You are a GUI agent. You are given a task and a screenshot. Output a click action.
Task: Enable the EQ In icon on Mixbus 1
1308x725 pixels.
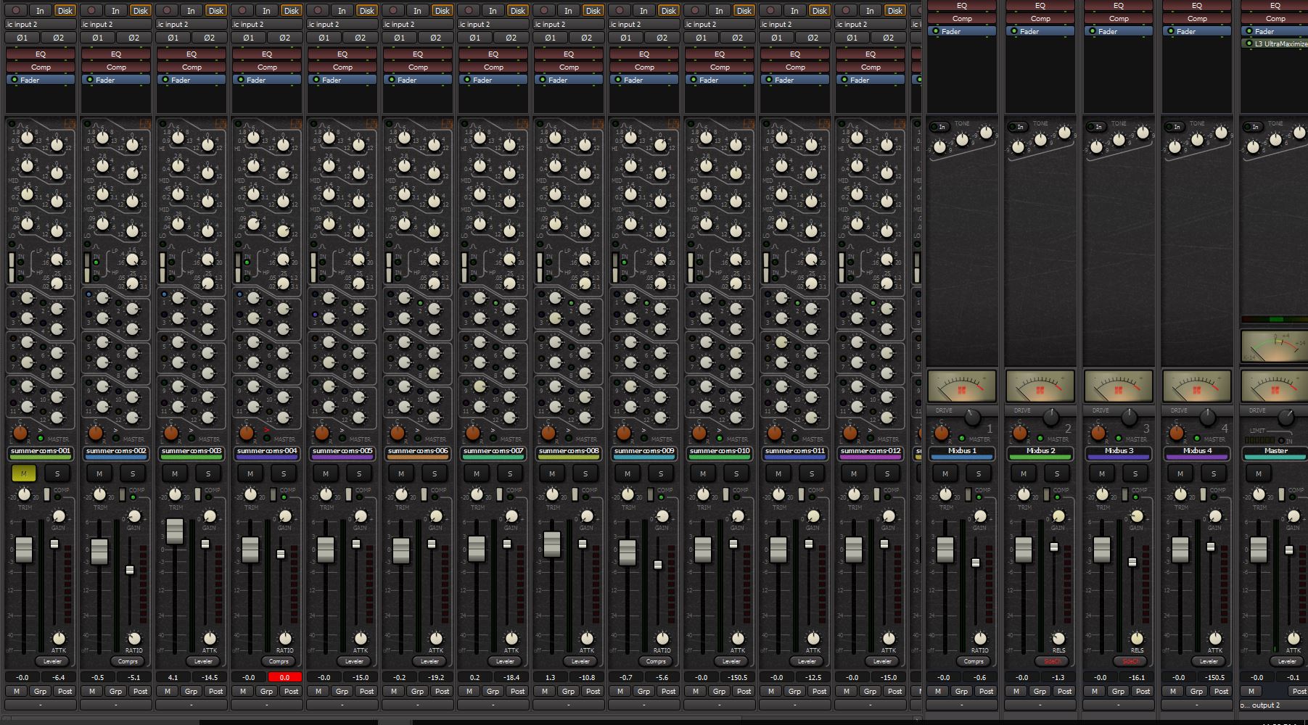pyautogui.click(x=942, y=125)
